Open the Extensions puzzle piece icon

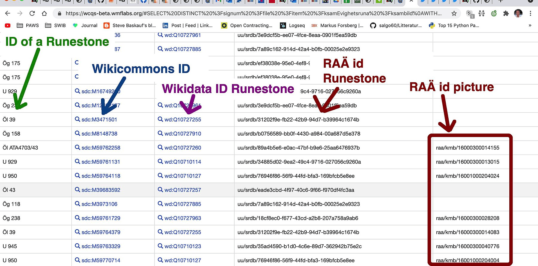pyautogui.click(x=506, y=13)
